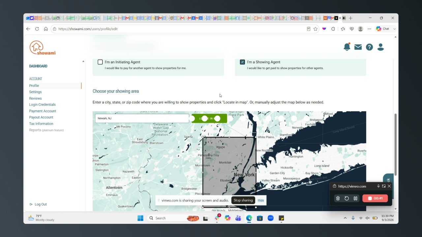Go to Login Credentials page
This screenshot has width=422, height=237.
tap(42, 105)
